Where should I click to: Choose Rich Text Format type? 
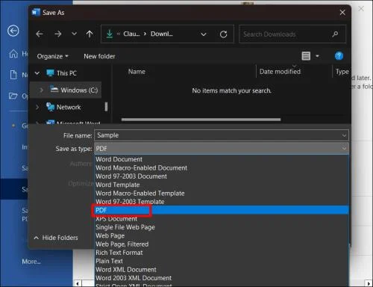pos(119,253)
